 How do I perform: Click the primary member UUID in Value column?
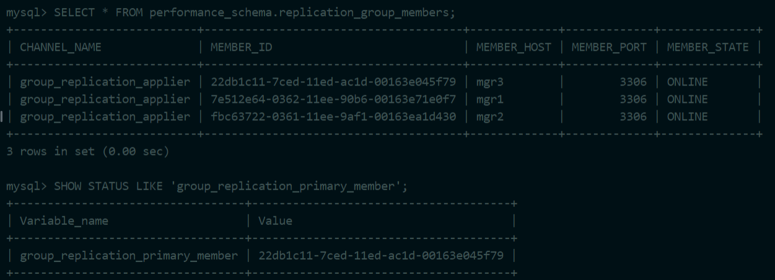tap(381, 255)
